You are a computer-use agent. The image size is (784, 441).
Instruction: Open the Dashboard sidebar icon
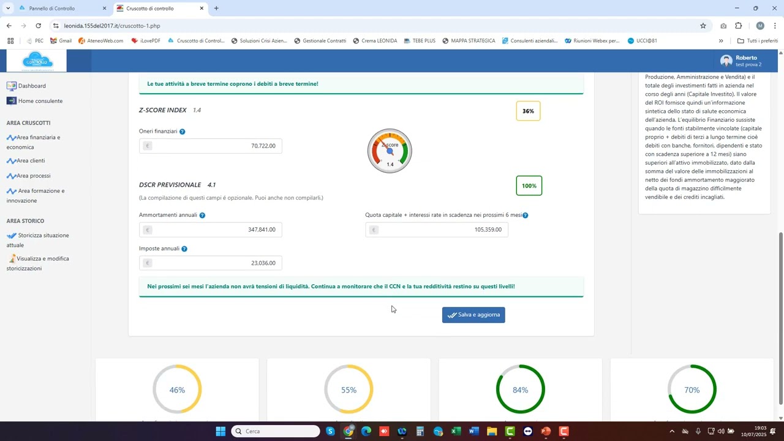point(12,86)
